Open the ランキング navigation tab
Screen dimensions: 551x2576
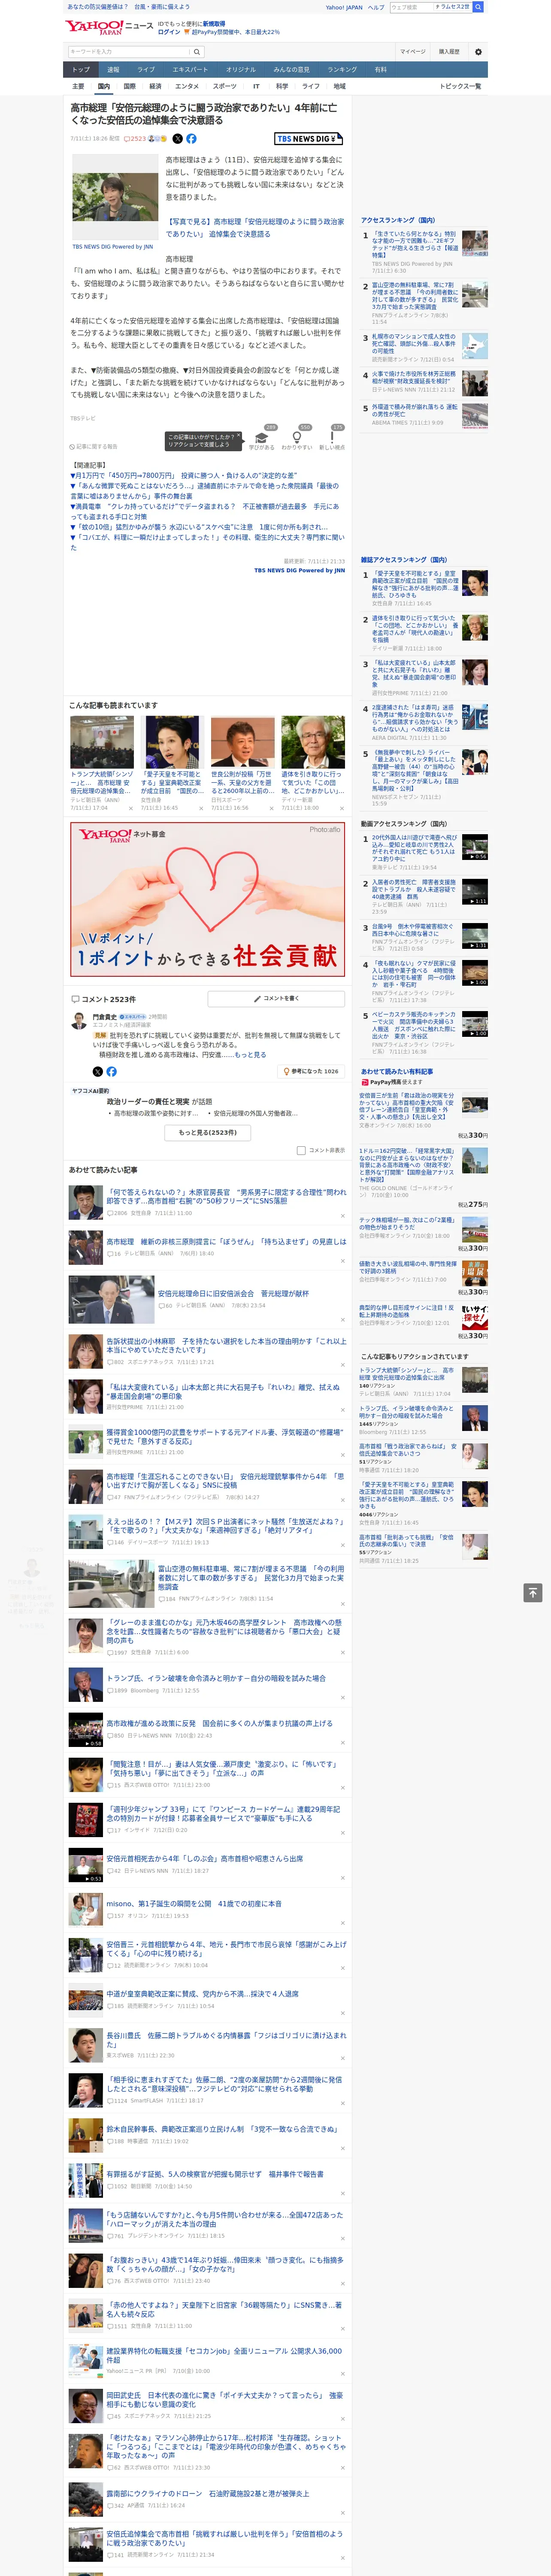click(342, 70)
